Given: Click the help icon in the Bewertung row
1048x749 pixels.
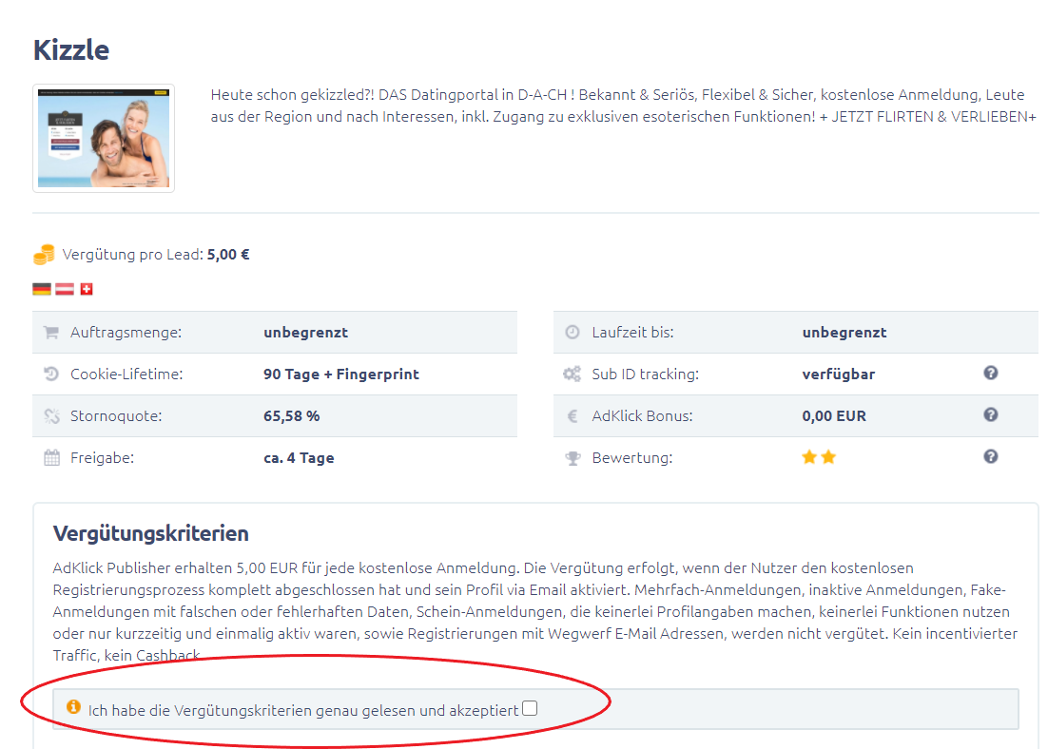Looking at the screenshot, I should point(991,456).
